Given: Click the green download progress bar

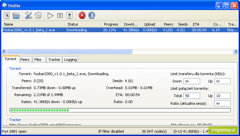Looking at the screenshot, I should tap(120, 110).
